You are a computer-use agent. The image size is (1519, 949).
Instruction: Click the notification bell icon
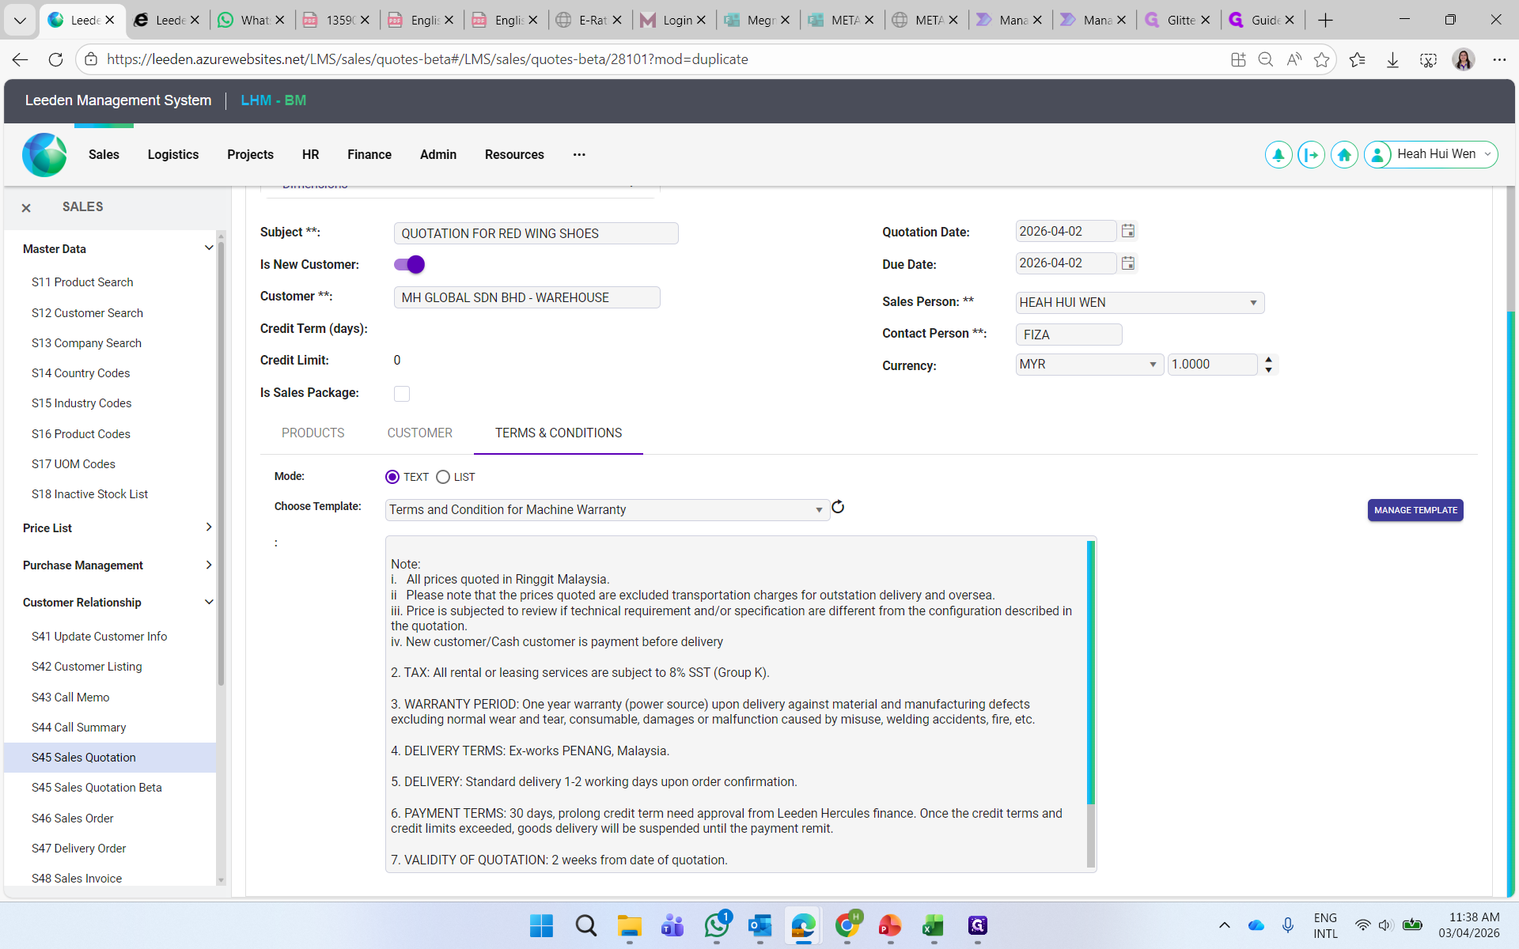pyautogui.click(x=1278, y=155)
